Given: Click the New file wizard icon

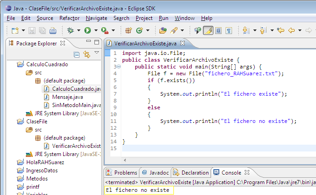Looking at the screenshot, I should [x=15, y=30].
